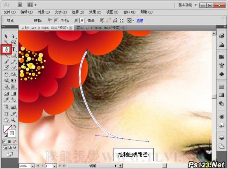This screenshot has width=228, height=169.
Task: Select the Slice tool
Action: click(14, 114)
